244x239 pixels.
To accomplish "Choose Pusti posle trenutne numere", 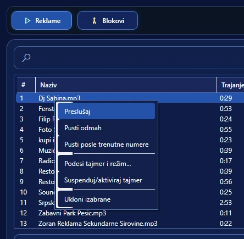I will tap(107, 144).
